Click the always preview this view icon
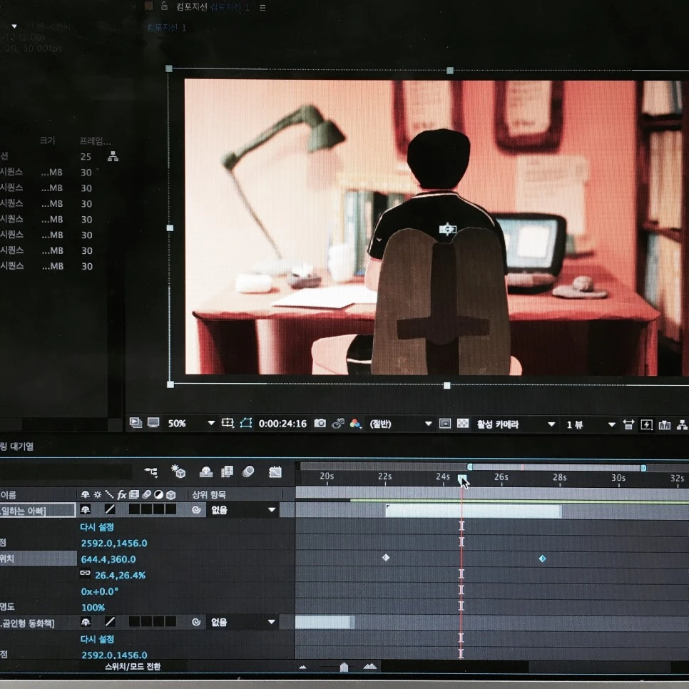689x689 pixels. point(136,423)
